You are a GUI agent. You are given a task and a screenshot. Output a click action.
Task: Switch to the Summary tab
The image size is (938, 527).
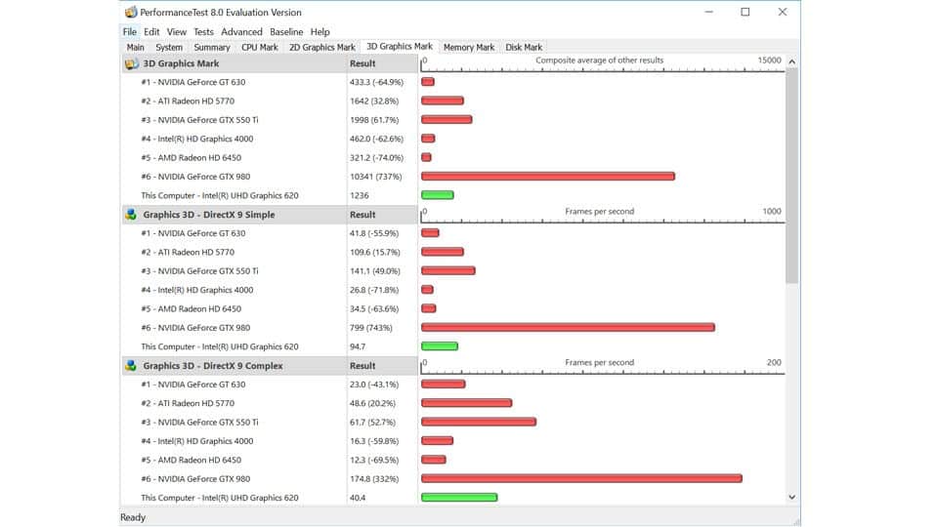pos(212,47)
